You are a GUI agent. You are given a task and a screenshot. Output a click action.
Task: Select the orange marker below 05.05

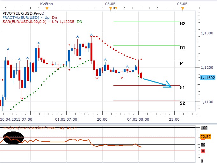coord(182,9)
